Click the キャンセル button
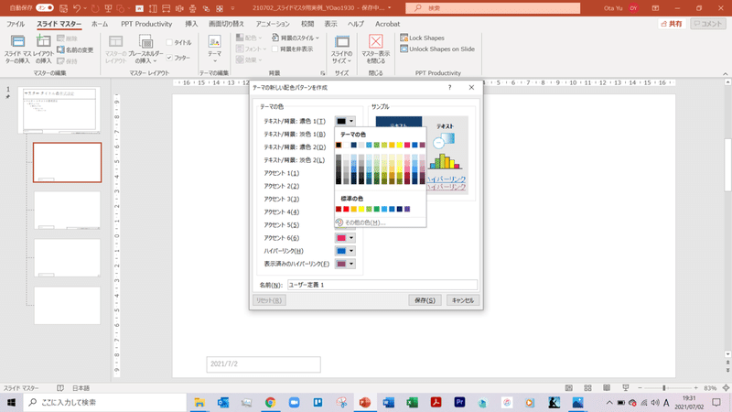This screenshot has width=732, height=412. point(463,300)
